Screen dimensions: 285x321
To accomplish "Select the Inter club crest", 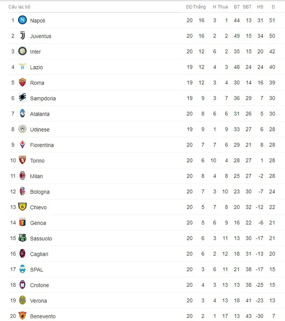I will tap(23, 51).
